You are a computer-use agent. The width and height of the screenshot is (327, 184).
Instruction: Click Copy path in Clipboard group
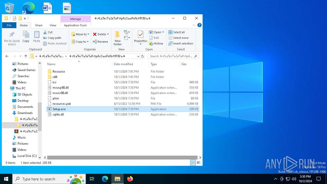(52, 38)
